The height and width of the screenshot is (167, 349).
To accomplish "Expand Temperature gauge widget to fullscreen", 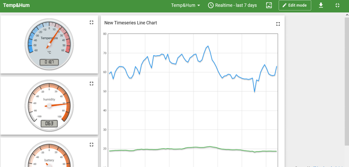I will click(x=92, y=23).
